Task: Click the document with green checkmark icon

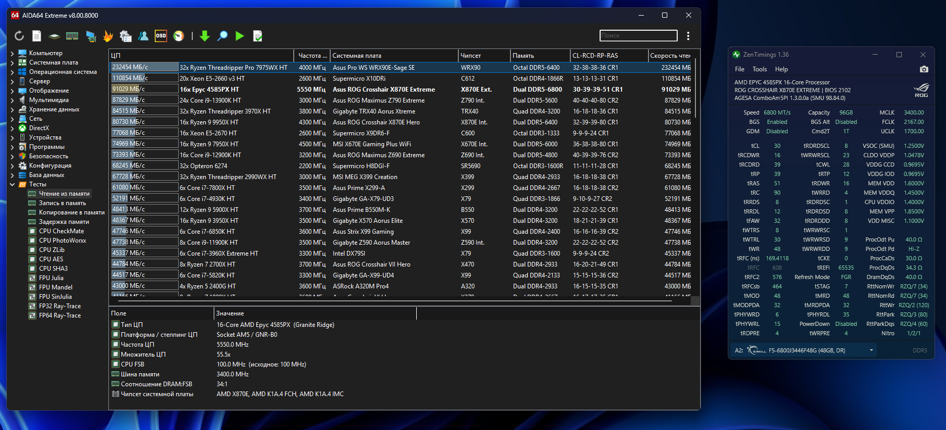Action: pos(257,36)
